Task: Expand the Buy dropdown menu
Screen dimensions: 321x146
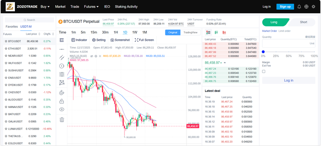Action: [x=45, y=6]
